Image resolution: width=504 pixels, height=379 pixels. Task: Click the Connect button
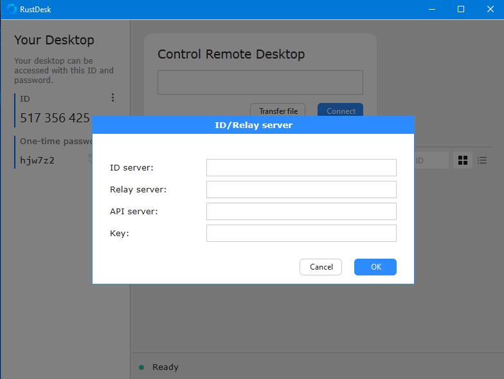pos(341,109)
